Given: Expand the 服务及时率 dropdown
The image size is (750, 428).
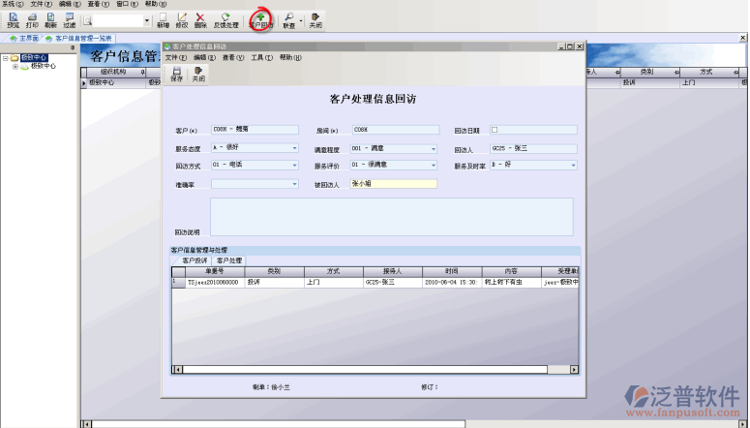Looking at the screenshot, I should (573, 165).
